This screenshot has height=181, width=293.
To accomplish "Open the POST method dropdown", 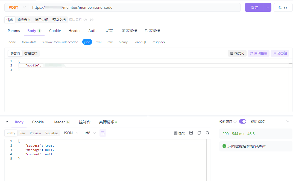I will click(x=17, y=7).
